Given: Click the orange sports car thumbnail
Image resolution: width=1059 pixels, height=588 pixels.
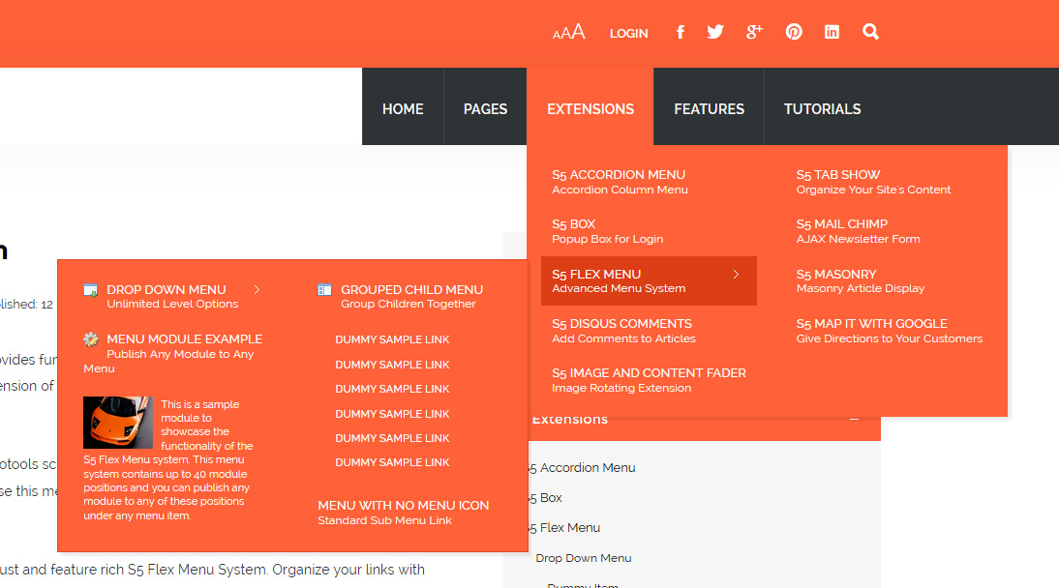Looking at the screenshot, I should (x=118, y=423).
